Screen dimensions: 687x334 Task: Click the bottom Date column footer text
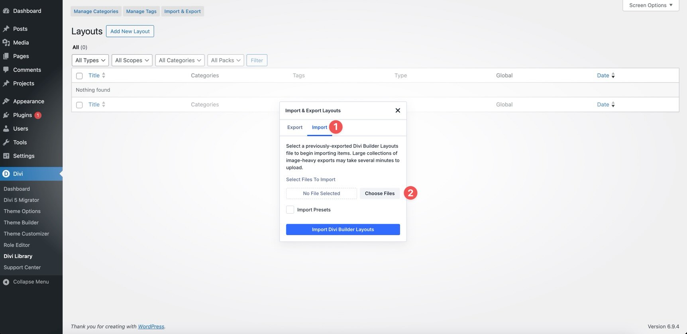pos(603,104)
